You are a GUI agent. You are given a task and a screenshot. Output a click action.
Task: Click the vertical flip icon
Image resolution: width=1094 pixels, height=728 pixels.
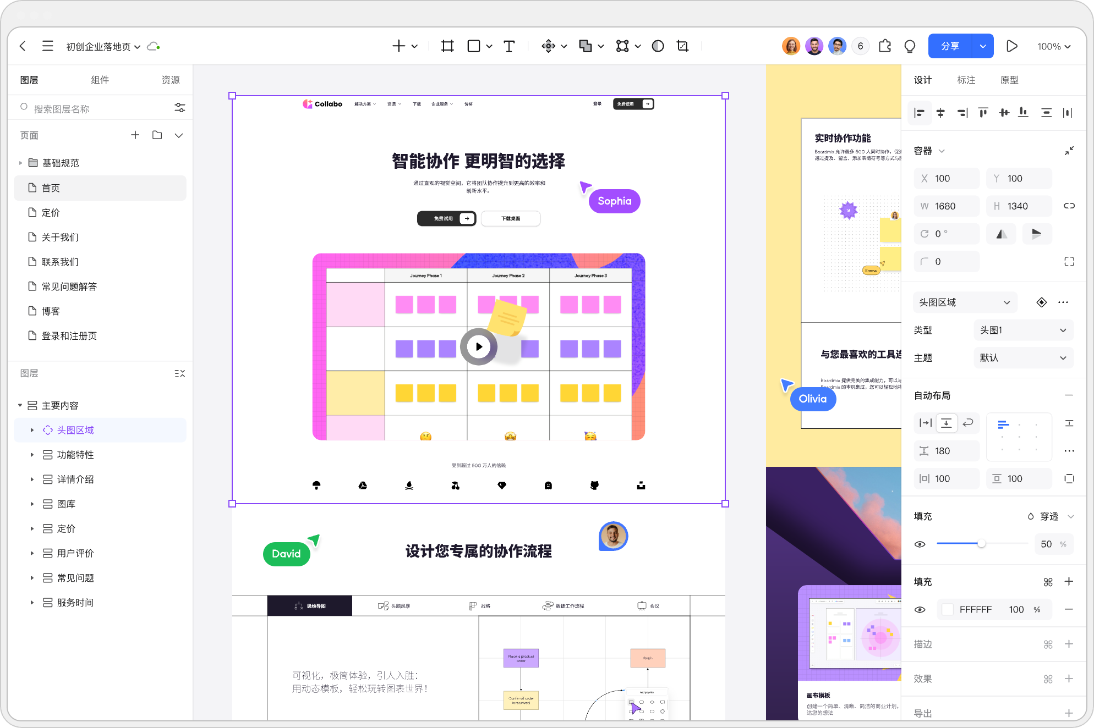(x=1037, y=234)
